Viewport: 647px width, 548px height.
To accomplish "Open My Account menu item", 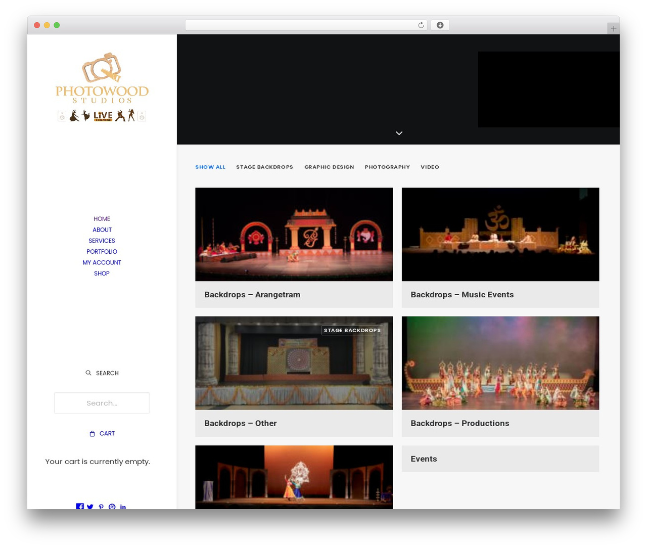I will point(102,262).
